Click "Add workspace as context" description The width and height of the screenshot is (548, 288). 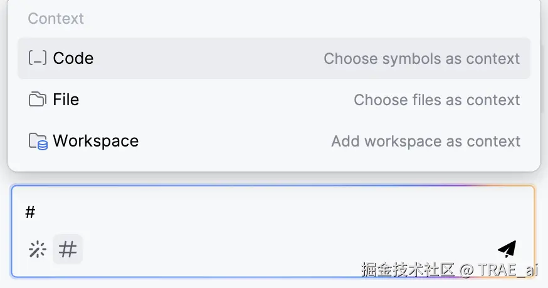(425, 141)
